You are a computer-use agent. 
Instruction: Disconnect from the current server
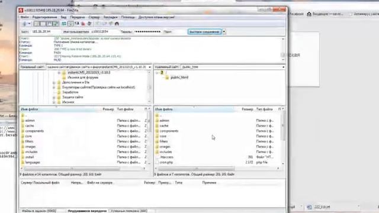click(x=83, y=24)
